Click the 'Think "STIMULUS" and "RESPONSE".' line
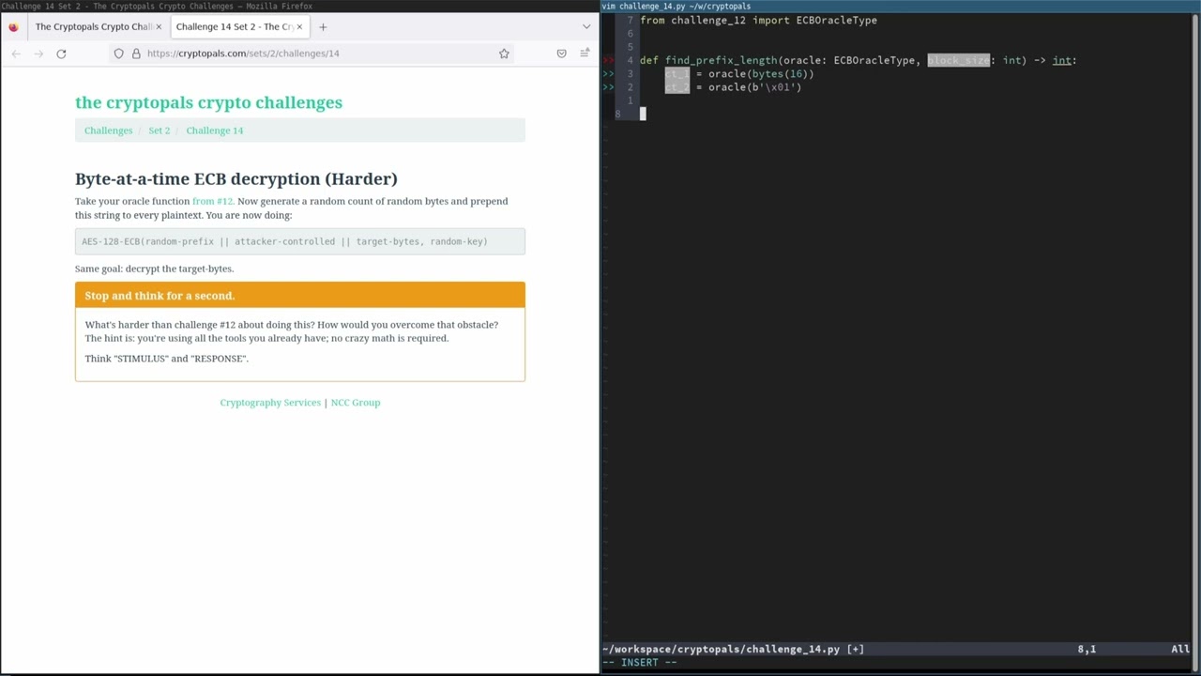The height and width of the screenshot is (676, 1201). 166,359
